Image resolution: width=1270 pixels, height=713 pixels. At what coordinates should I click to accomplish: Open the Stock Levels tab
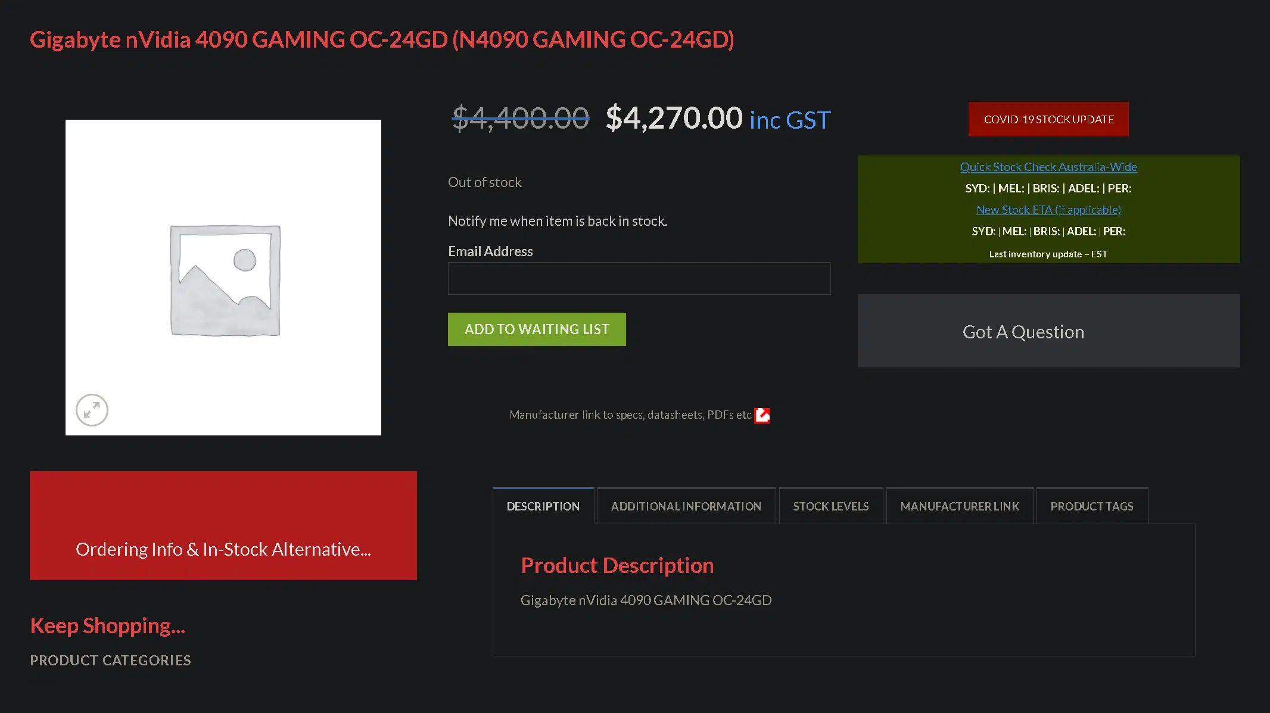pyautogui.click(x=831, y=506)
